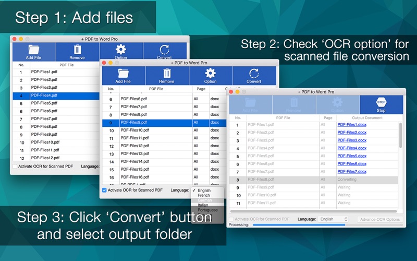This screenshot has width=417, height=261.
Task: Click PDF-Files14.pdf in middle window
Action: (x=135, y=162)
